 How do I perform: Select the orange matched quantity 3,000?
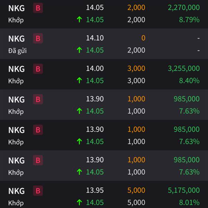[136, 68]
